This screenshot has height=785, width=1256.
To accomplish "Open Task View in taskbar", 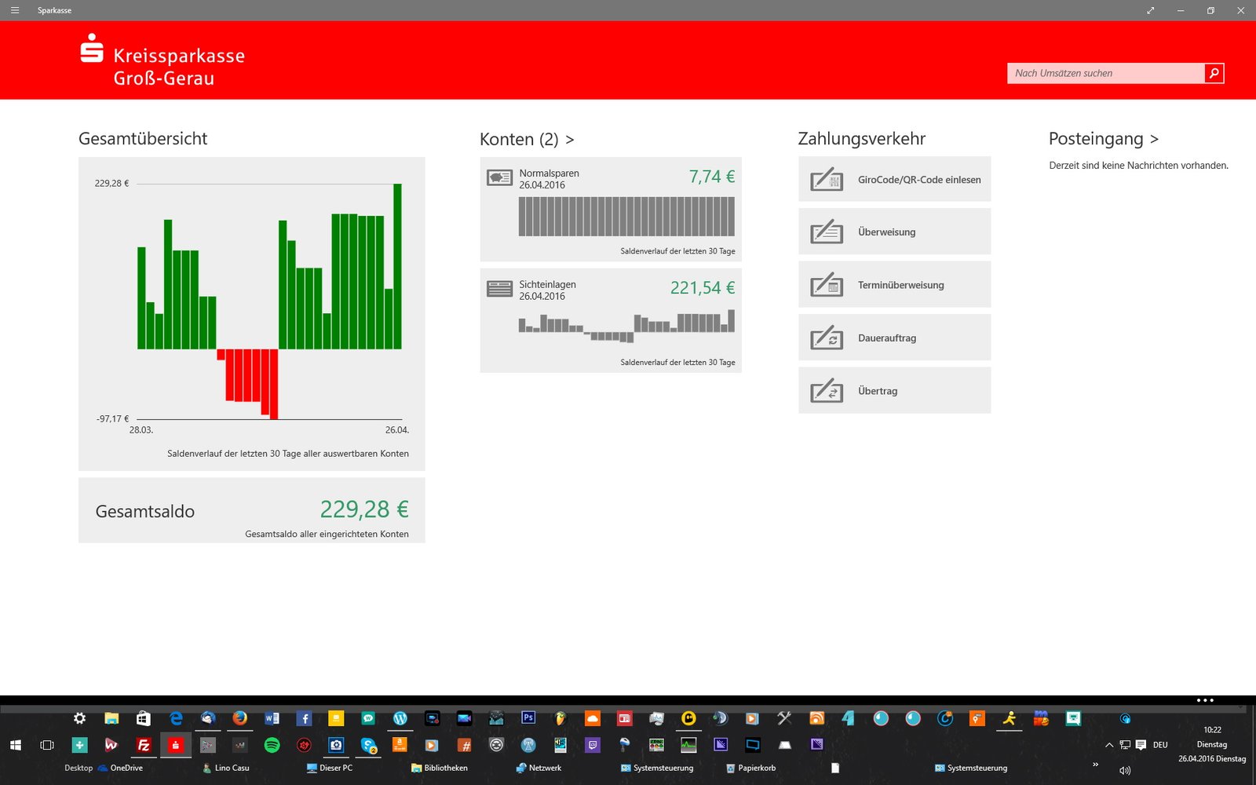I will (x=47, y=745).
